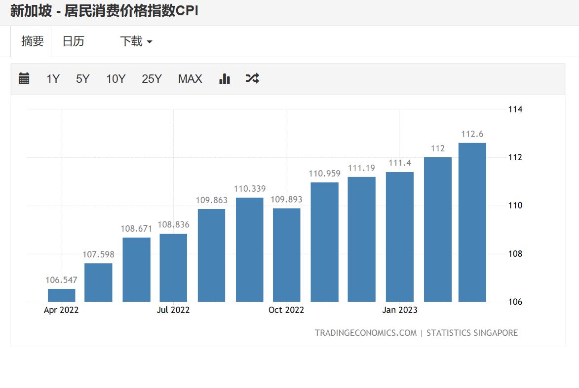Expand the 下载 dropdown menu
Viewport: 579px width, 388px height.
point(136,41)
